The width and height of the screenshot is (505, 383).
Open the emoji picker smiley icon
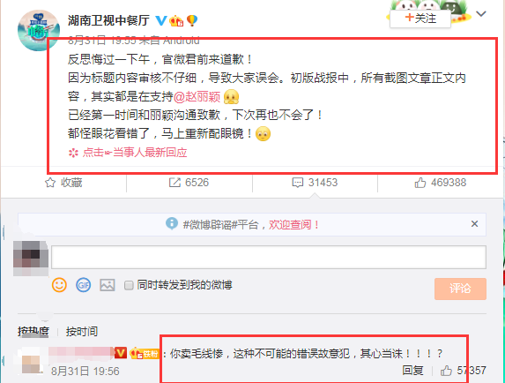coord(59,285)
